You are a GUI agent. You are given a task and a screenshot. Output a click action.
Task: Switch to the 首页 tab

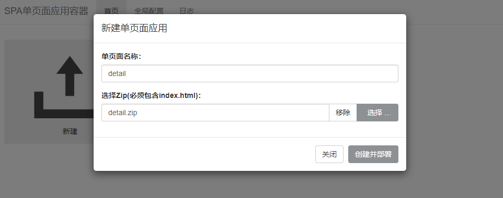[111, 11]
